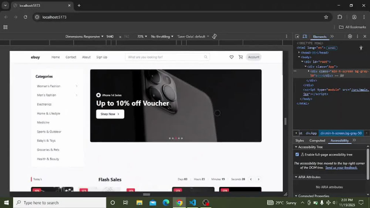Screen dimensions: 370x208
Task: Expand Woman's Fashion category arrow
Action: (x=77, y=86)
